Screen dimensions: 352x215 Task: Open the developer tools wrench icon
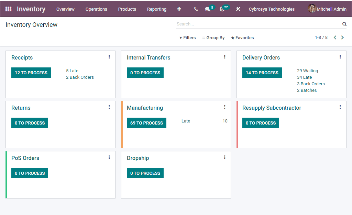pyautogui.click(x=238, y=9)
